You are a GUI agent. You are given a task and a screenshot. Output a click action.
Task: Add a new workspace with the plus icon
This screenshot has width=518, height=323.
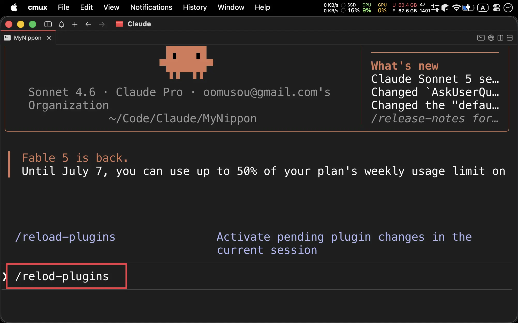point(75,24)
